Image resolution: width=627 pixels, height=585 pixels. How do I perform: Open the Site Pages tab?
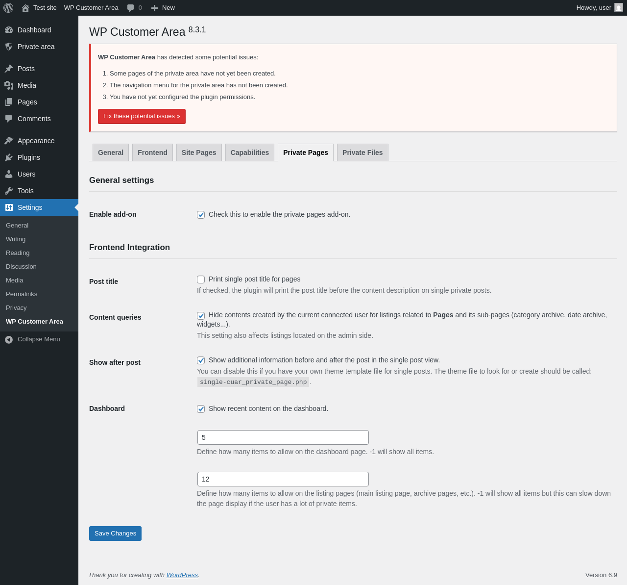199,153
